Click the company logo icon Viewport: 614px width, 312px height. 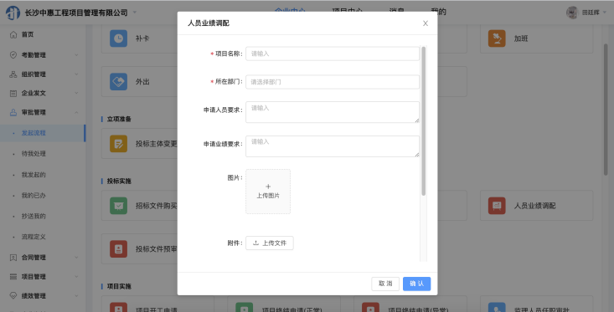13,13
